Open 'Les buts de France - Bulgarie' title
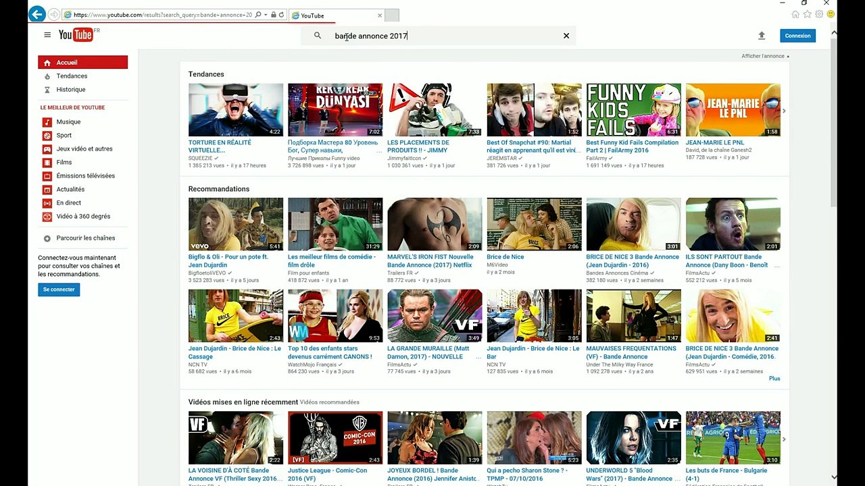This screenshot has height=486, width=865. [726, 475]
